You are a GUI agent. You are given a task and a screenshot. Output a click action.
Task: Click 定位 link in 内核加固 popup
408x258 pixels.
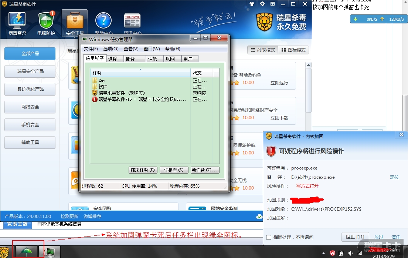[x=394, y=177]
